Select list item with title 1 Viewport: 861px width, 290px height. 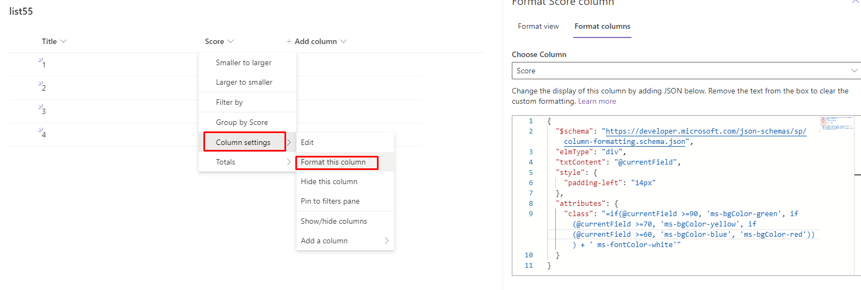coord(44,65)
